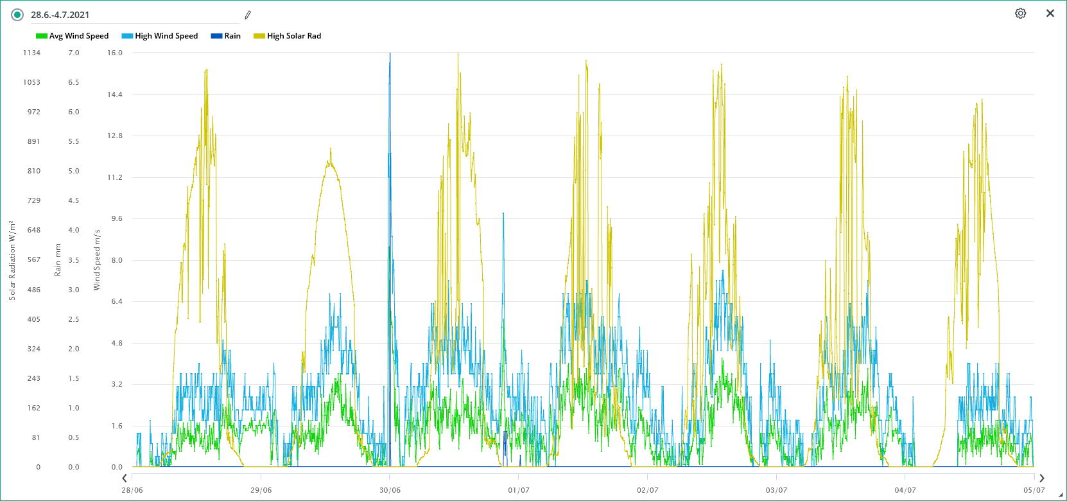The image size is (1067, 501).
Task: Click the Wind Speed m/s axis title
Action: click(97, 260)
